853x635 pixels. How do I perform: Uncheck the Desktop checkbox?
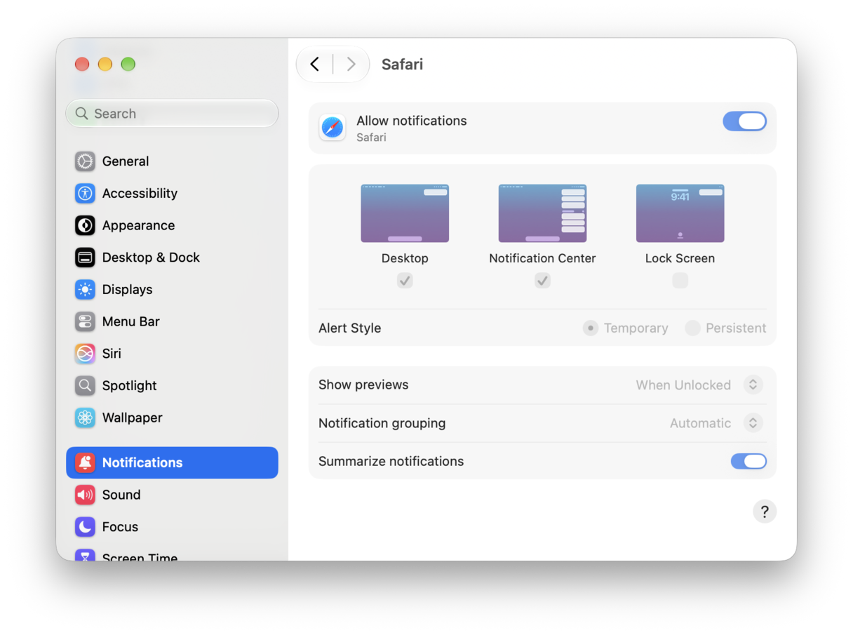pos(405,281)
